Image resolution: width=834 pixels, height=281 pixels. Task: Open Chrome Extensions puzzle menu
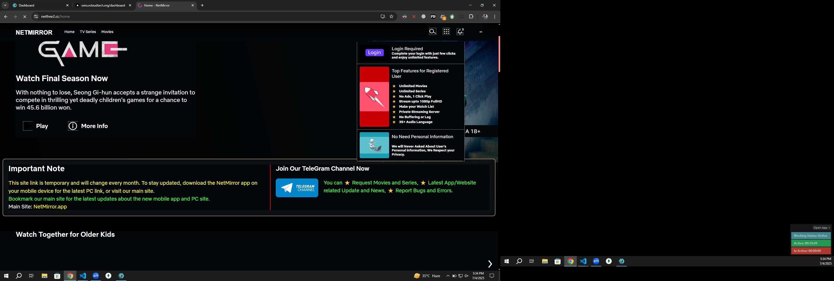coord(471,16)
